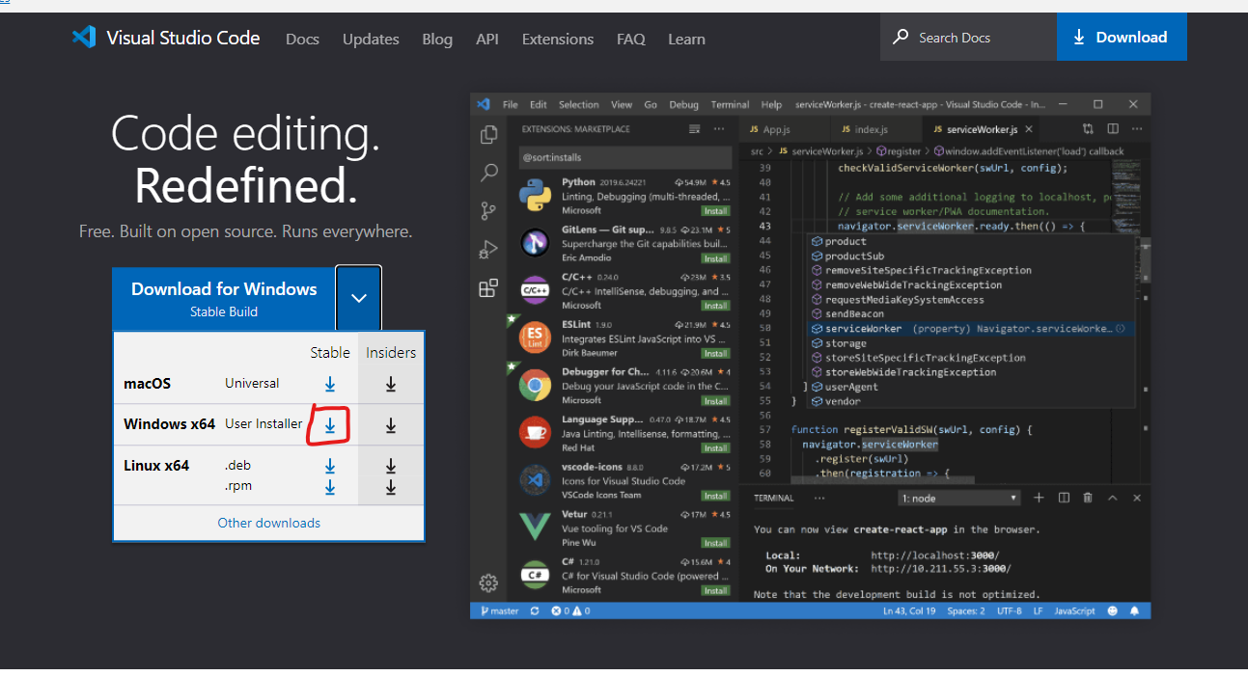Image resolution: width=1248 pixels, height=676 pixels.
Task: Add new terminal with plus icon
Action: coord(1039,498)
